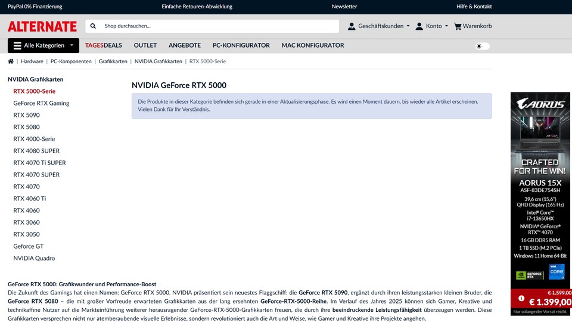Go to Grafikkarten breadcrumb
Image resolution: width=572 pixels, height=322 pixels.
113,61
